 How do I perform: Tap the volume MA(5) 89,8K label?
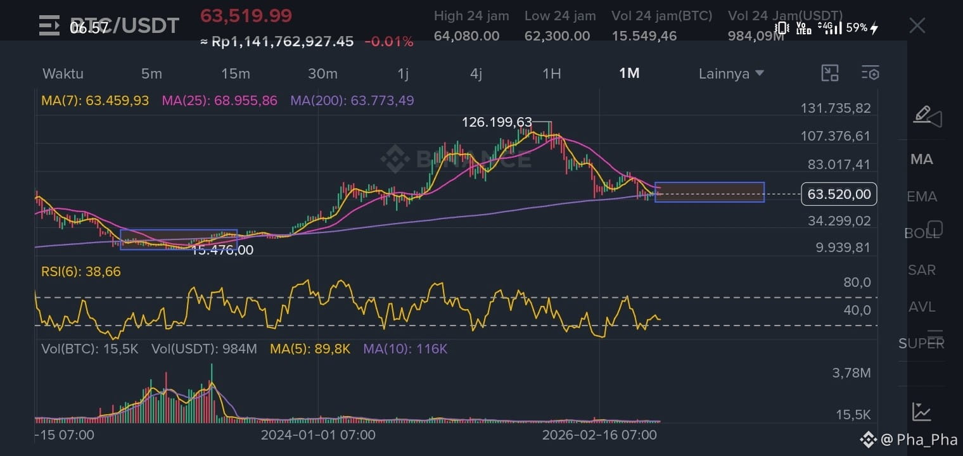click(x=310, y=348)
